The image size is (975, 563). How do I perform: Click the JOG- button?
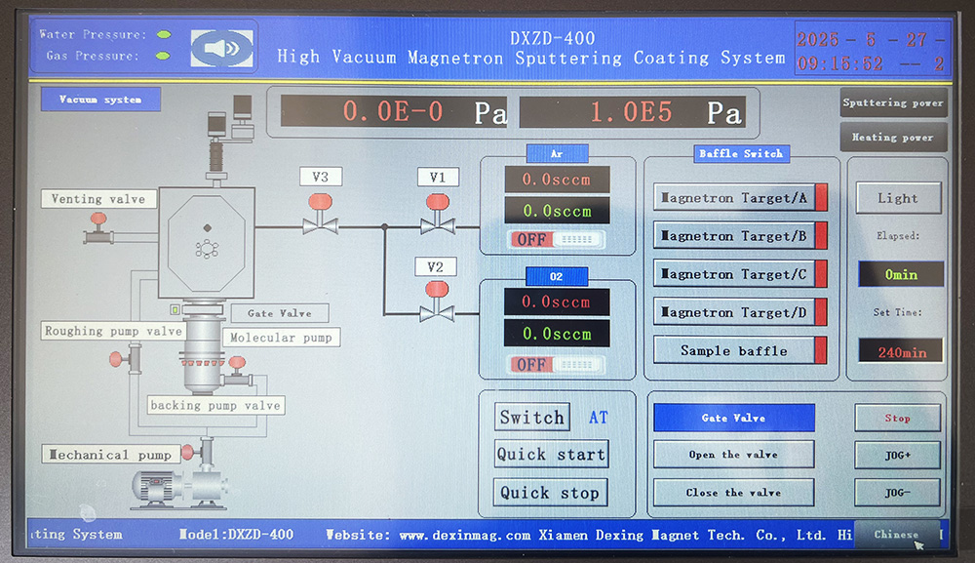[897, 493]
